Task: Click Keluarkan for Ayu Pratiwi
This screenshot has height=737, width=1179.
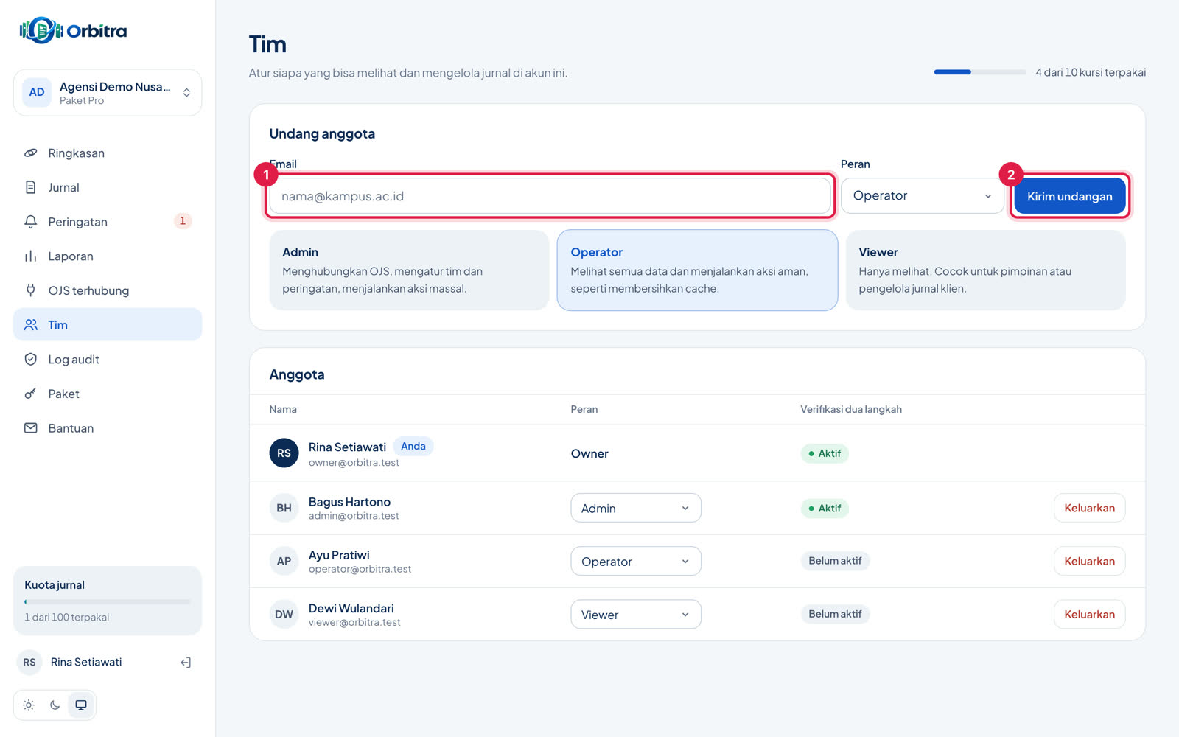Action: (1089, 561)
